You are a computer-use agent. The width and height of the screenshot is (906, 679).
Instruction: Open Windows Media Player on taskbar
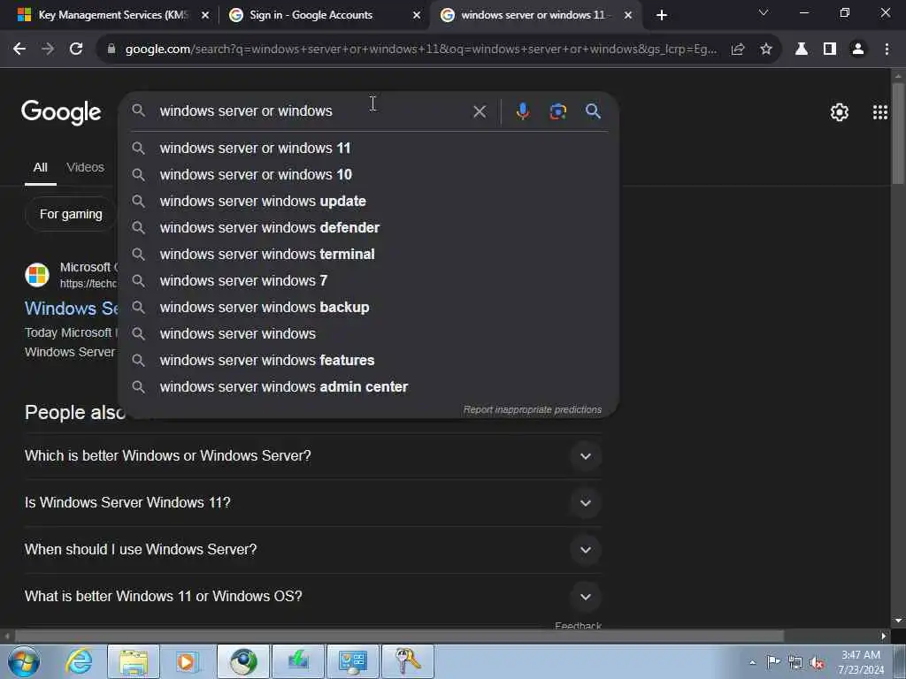pyautogui.click(x=186, y=661)
